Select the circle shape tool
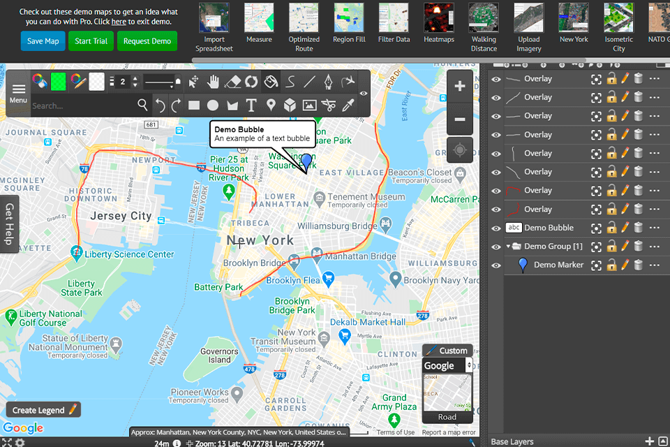This screenshot has height=447, width=670. [213, 105]
